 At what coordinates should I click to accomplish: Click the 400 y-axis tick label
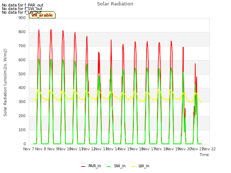pos(22,88)
